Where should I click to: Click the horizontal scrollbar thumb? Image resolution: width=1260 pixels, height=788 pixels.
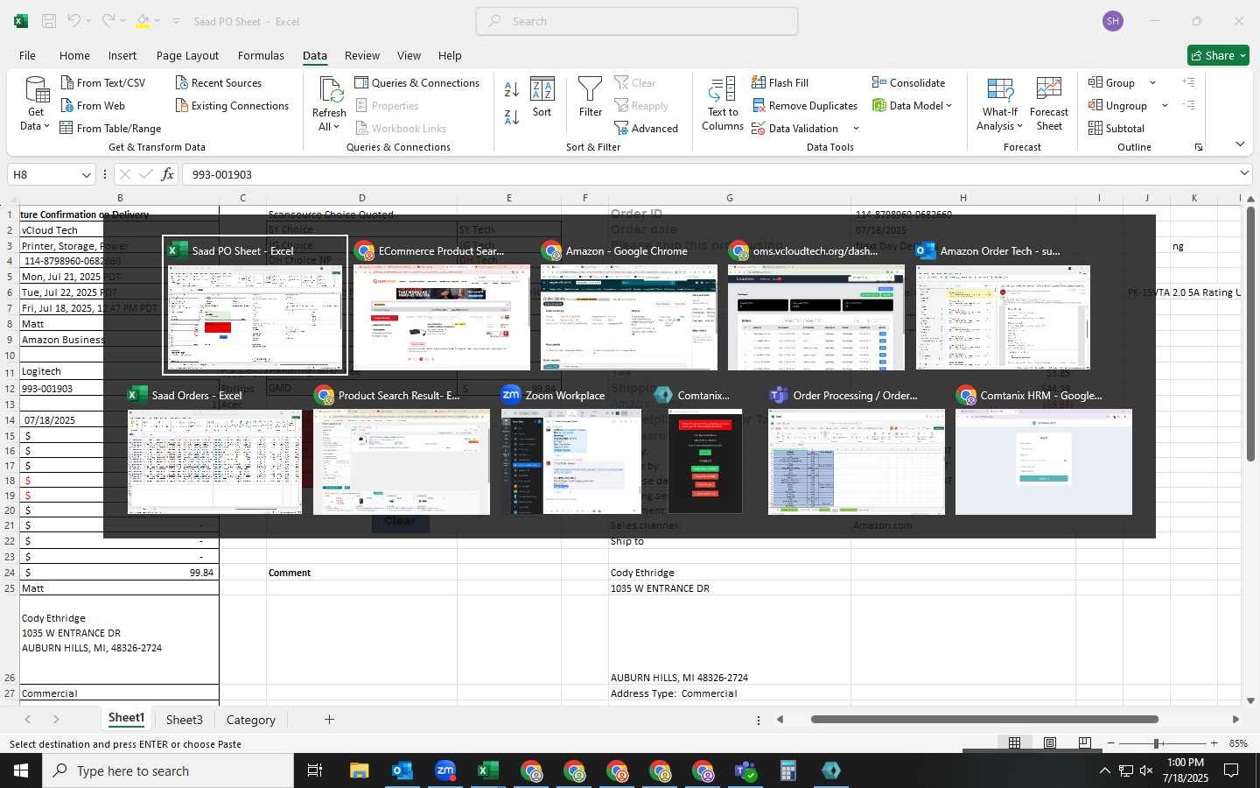984,720
